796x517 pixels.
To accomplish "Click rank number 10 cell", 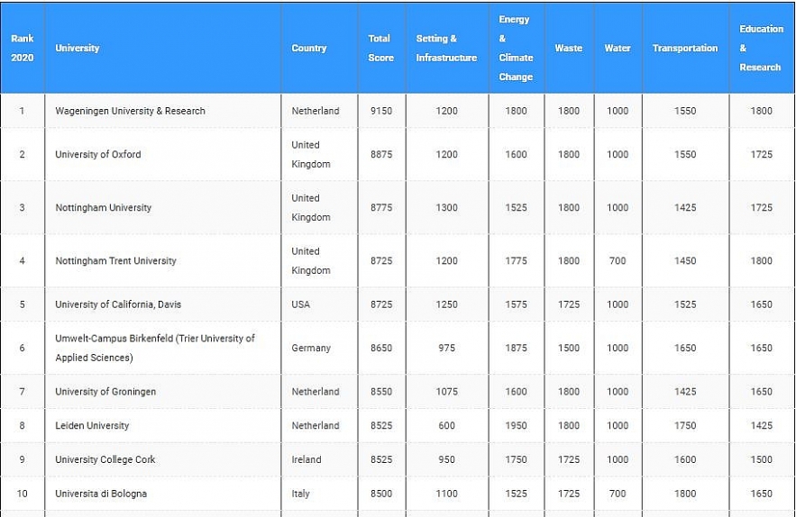I will [22, 494].
